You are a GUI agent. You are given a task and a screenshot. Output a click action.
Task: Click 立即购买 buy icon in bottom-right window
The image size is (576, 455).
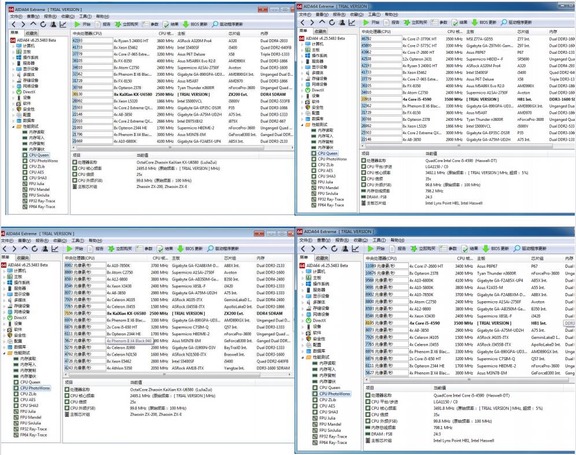point(413,249)
